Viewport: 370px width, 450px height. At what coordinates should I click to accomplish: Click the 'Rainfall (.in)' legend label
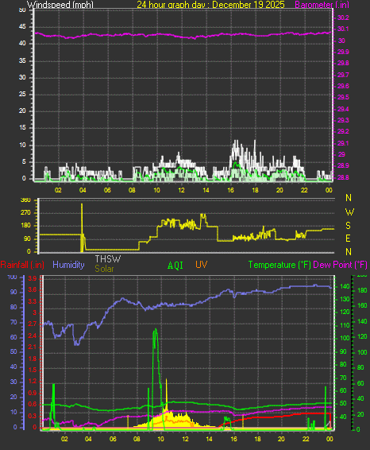(22, 265)
